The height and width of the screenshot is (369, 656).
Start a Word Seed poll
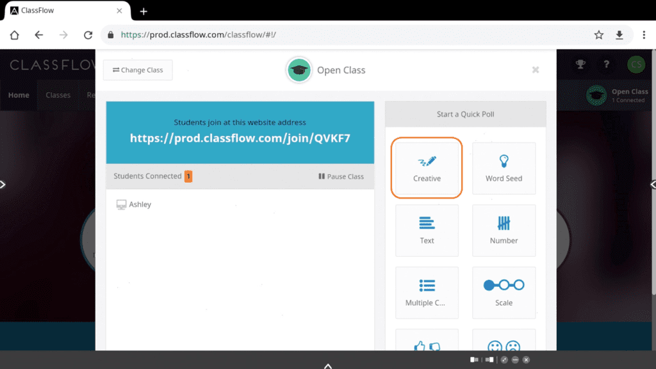pos(504,168)
